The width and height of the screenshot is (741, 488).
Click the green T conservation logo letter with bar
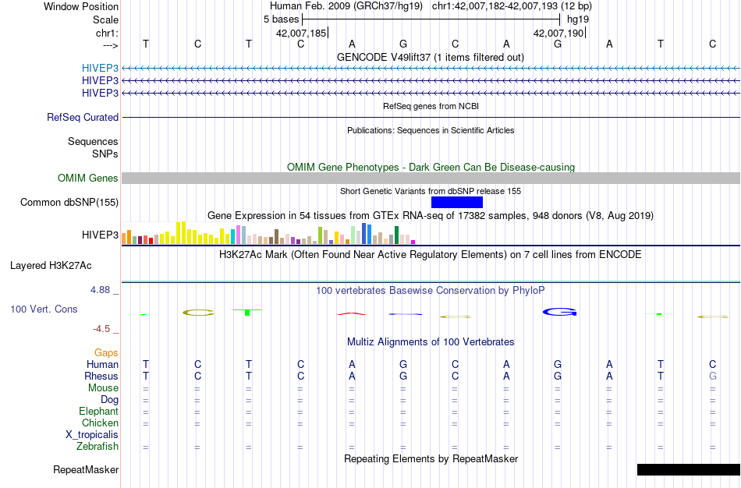(x=247, y=313)
